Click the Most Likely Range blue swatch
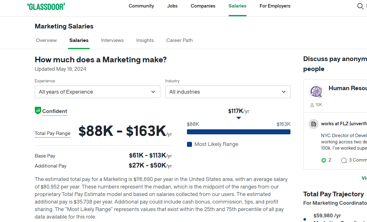The width and height of the screenshot is (367, 222). click(x=189, y=144)
